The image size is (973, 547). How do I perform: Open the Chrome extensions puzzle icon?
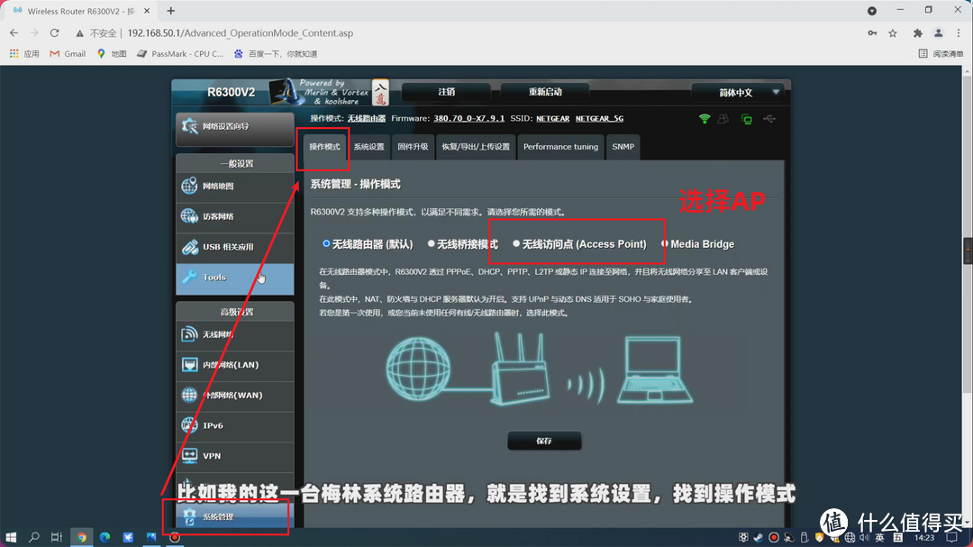tap(917, 33)
